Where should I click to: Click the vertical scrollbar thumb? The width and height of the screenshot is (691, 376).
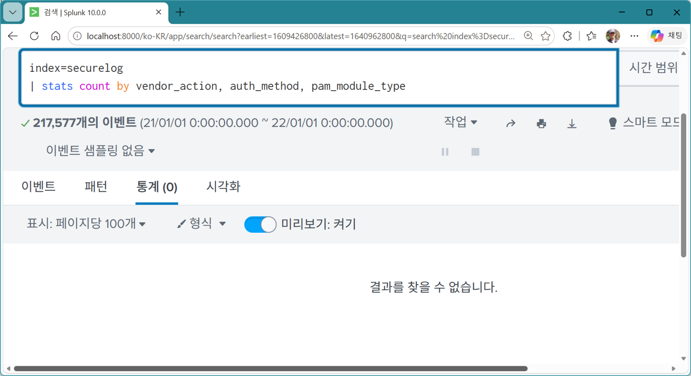(x=684, y=185)
